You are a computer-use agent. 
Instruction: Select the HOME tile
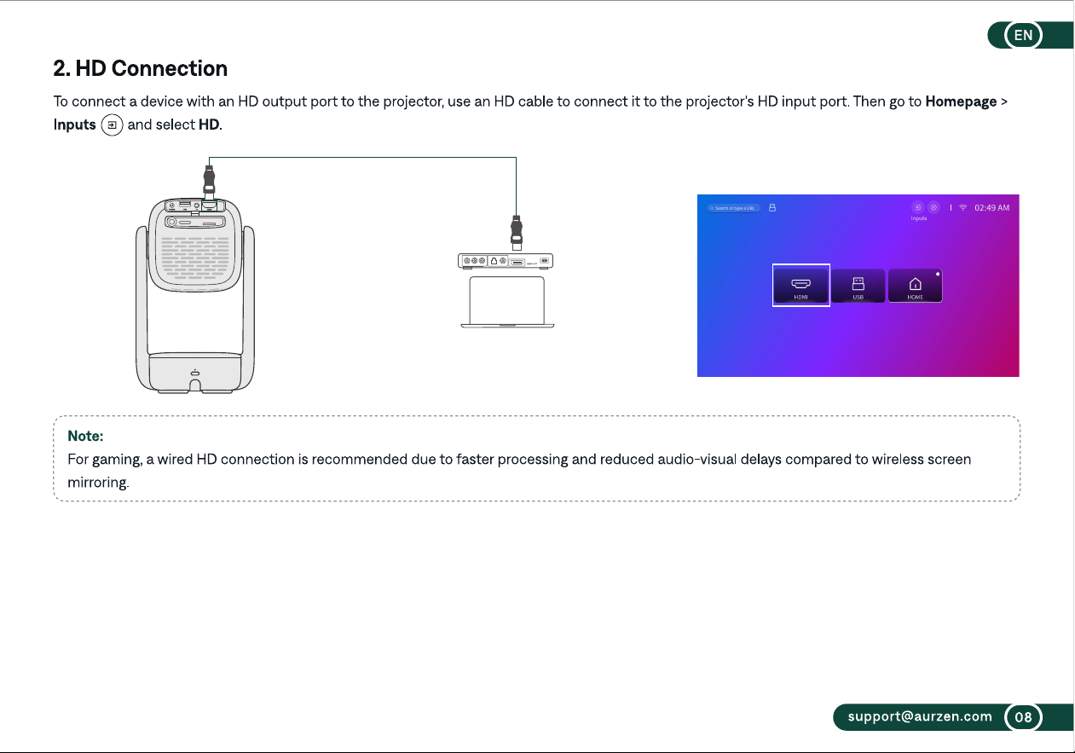tap(915, 286)
